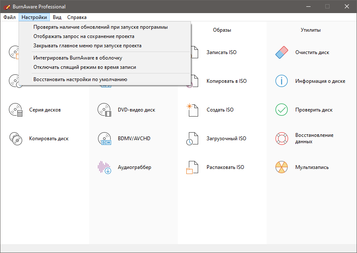Open the Распаковать ISO folder icon
Screen dimensions: 357x253
(193, 167)
